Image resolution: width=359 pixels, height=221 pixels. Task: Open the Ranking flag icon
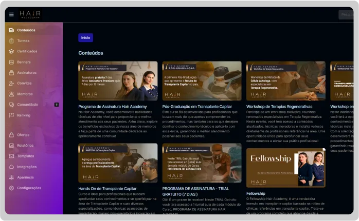tap(11, 115)
